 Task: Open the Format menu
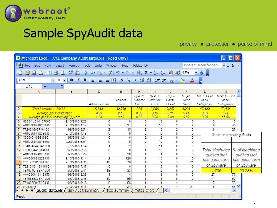[x=73, y=65]
